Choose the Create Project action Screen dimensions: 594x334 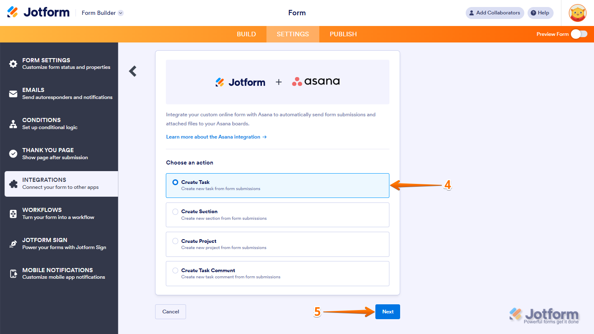175,241
